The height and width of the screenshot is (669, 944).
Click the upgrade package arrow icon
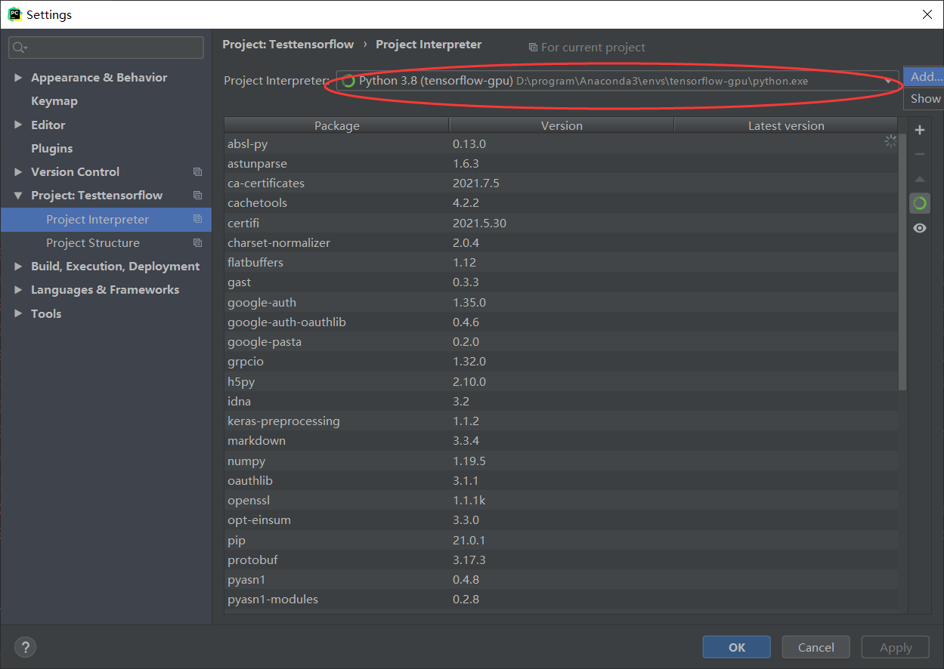coord(920,179)
